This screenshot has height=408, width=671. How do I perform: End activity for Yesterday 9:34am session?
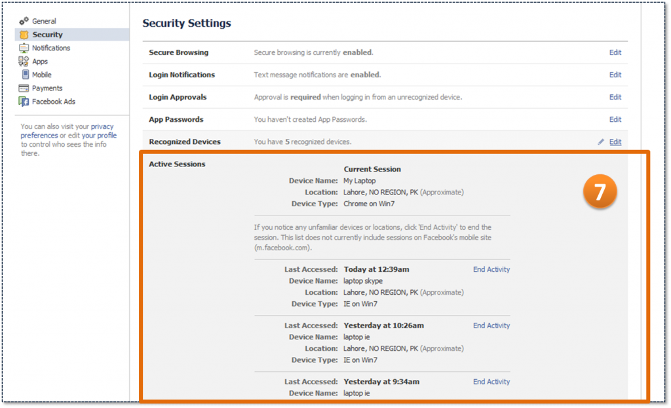coord(491,382)
